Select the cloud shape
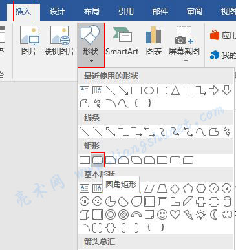 pos(227,214)
